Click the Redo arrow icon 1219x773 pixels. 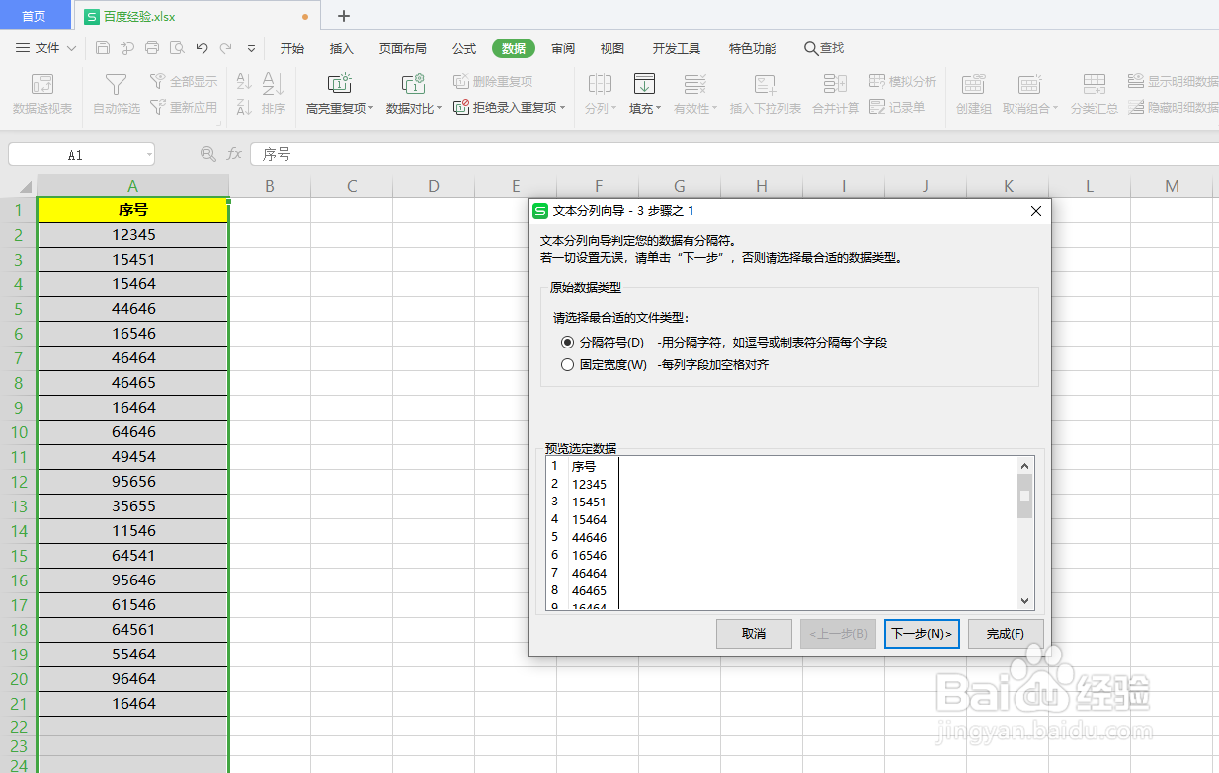226,47
